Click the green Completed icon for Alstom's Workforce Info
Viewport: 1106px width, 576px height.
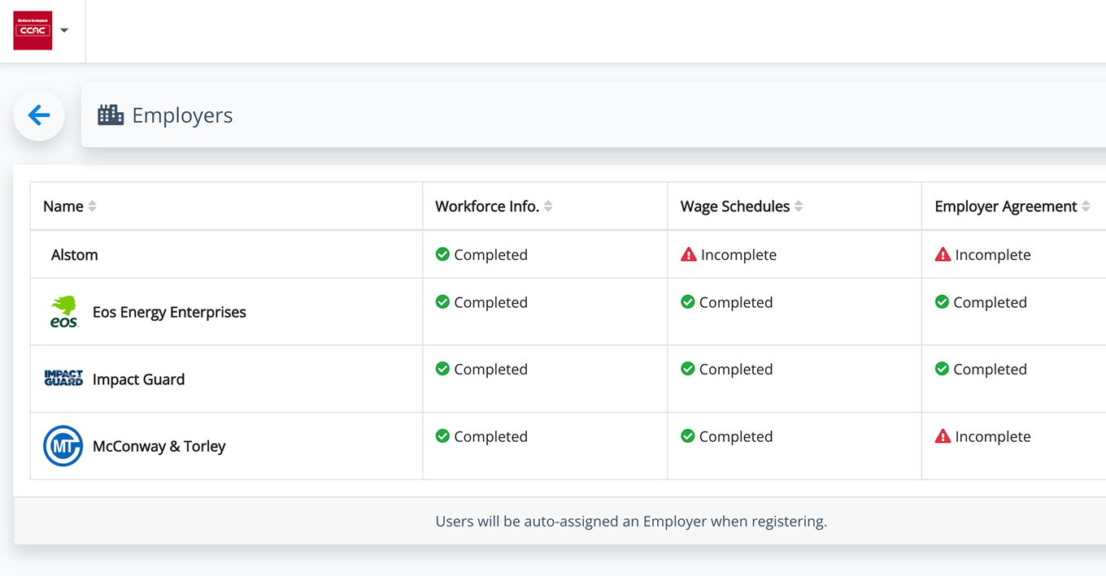point(442,254)
